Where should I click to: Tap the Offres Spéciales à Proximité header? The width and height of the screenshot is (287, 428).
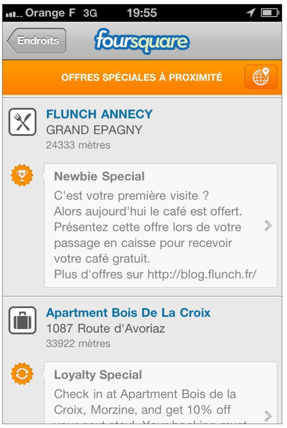point(142,77)
